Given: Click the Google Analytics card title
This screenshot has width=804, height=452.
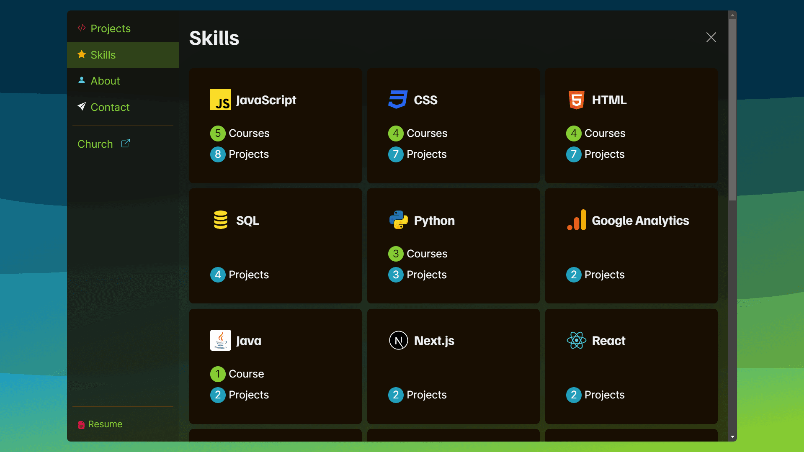Looking at the screenshot, I should point(641,221).
